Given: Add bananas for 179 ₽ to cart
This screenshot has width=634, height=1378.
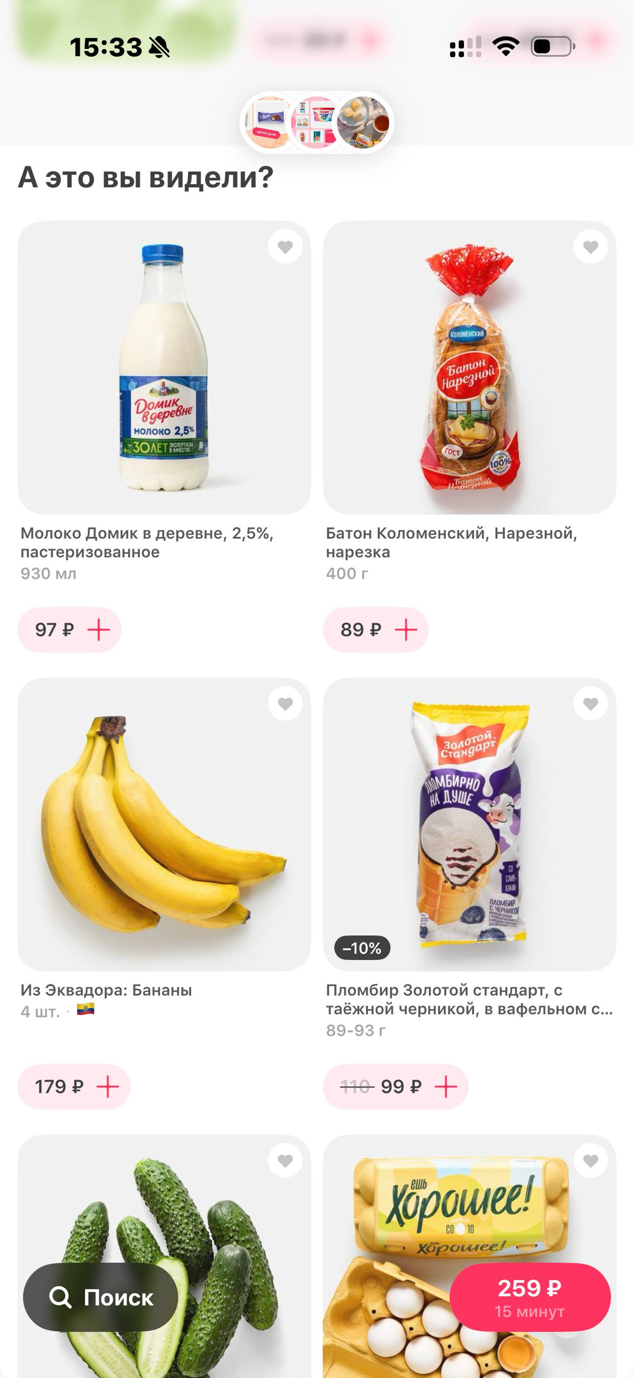Looking at the screenshot, I should (x=74, y=1086).
